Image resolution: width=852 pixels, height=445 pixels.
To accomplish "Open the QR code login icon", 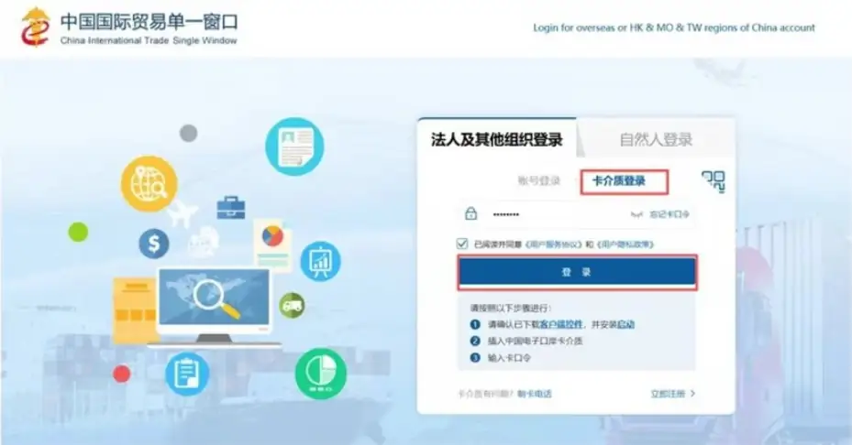I will point(713,181).
